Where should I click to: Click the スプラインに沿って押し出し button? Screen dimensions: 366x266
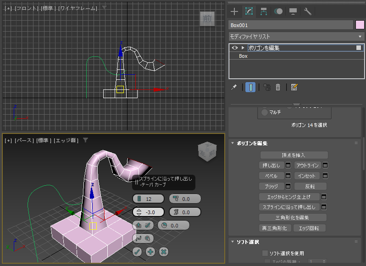point(289,207)
